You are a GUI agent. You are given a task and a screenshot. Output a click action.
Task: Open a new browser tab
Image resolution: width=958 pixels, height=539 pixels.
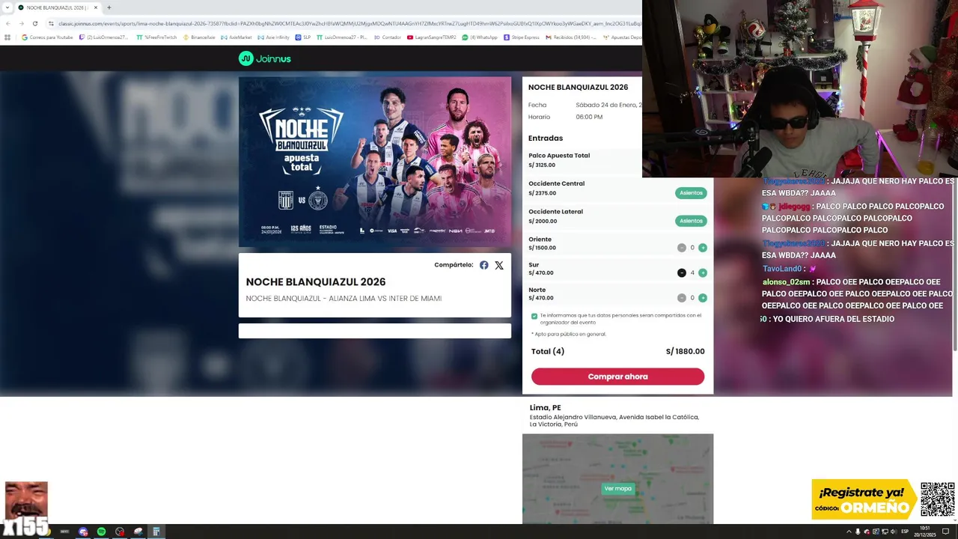point(109,7)
